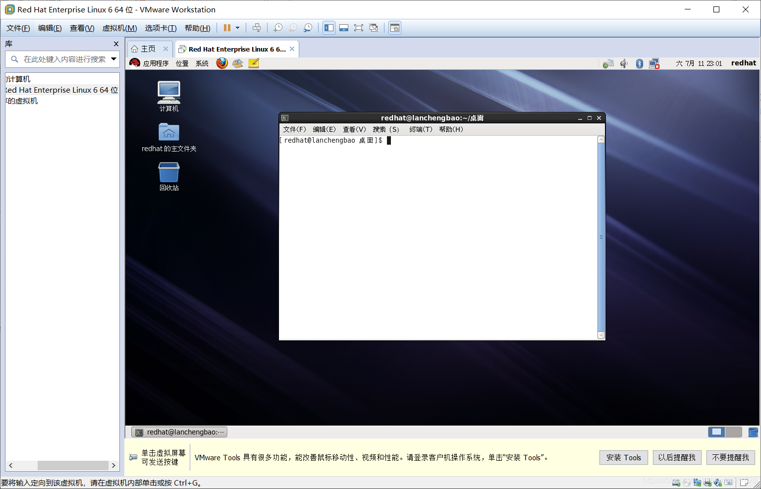Open the 帮助(H) menu in VMware
The height and width of the screenshot is (489, 761).
(197, 28)
